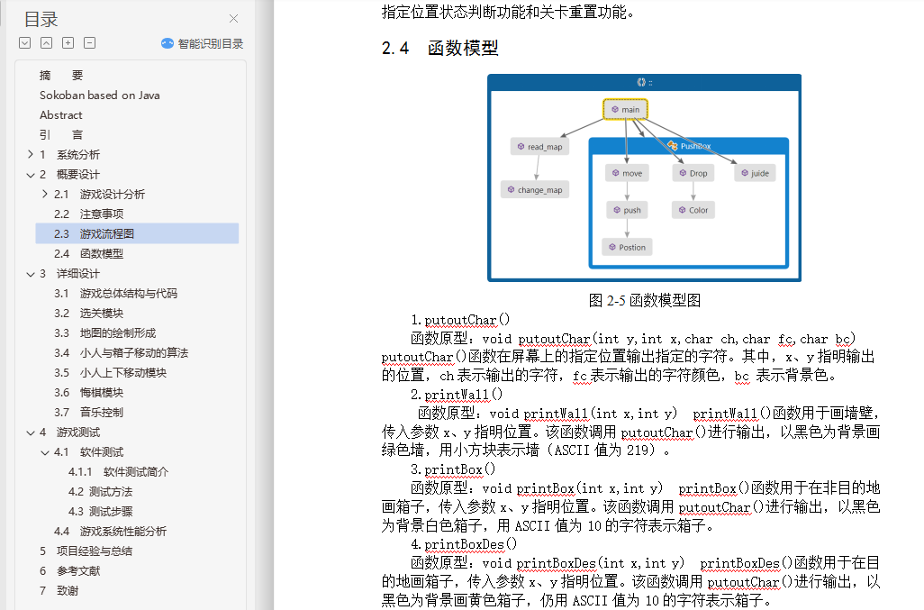Open 4.4 游戏系统性能分析 entry
Image resolution: width=924 pixels, height=610 pixels.
point(110,532)
